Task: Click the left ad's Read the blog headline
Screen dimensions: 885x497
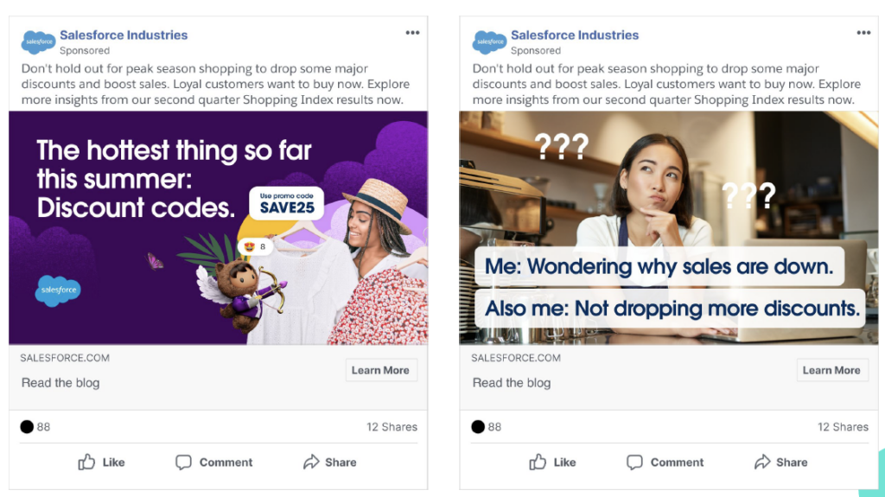Action: click(x=60, y=383)
